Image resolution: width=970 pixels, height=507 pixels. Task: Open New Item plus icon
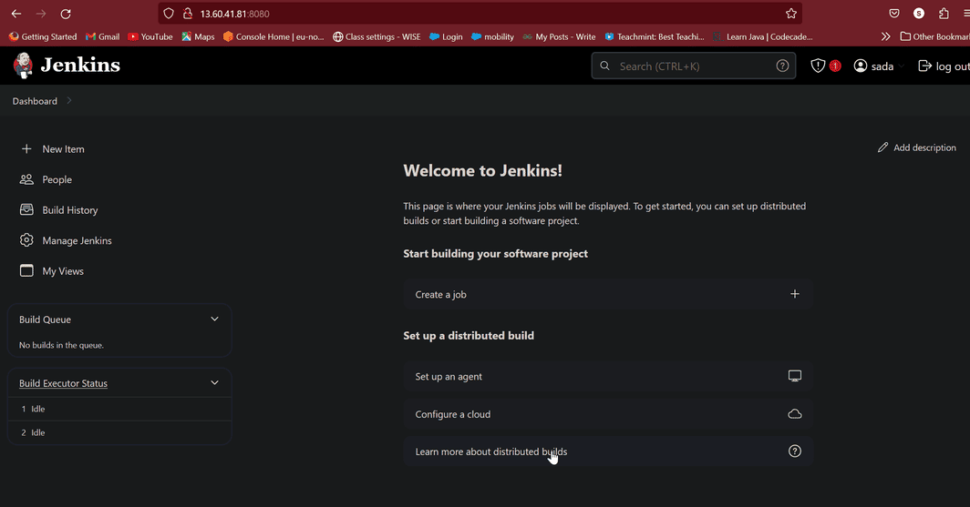click(x=26, y=149)
